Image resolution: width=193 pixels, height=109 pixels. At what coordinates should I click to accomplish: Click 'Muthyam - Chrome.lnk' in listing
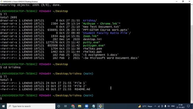tap(101, 24)
